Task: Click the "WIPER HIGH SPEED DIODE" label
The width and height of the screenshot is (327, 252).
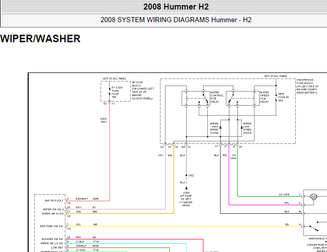Action: click(x=214, y=128)
